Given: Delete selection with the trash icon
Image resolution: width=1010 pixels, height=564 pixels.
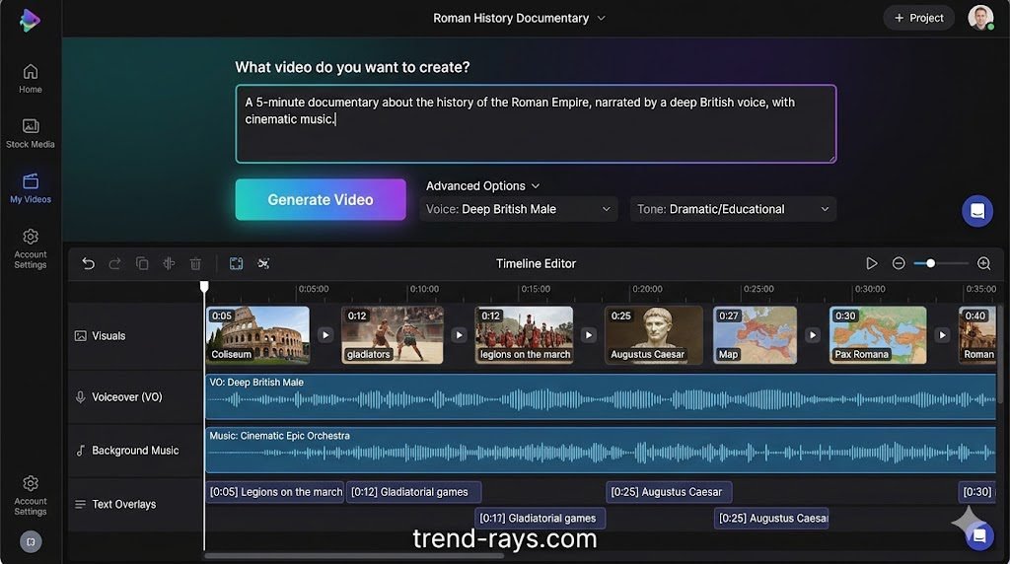Looking at the screenshot, I should (x=195, y=263).
